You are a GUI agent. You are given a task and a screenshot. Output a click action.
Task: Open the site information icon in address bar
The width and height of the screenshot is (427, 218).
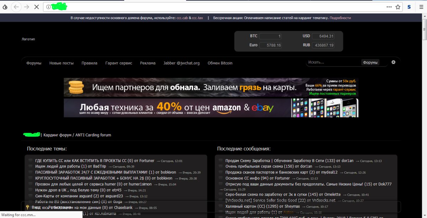[48, 7]
